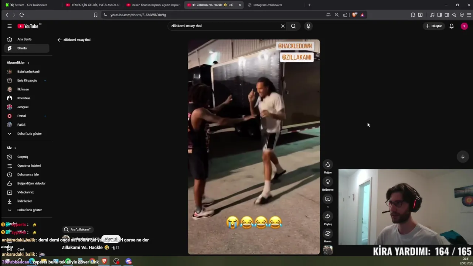
Task: Open Leo AI sparkle icon
Action: [x=454, y=15]
